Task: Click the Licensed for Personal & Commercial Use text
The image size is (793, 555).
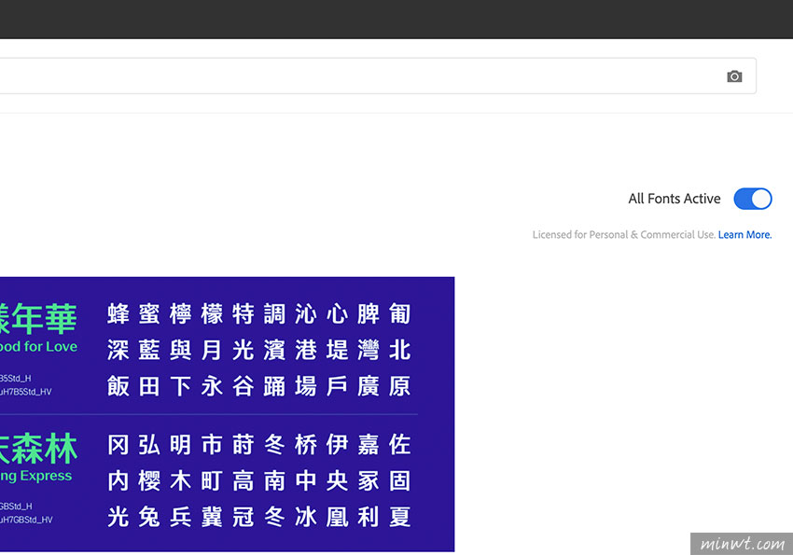Action: click(x=623, y=235)
